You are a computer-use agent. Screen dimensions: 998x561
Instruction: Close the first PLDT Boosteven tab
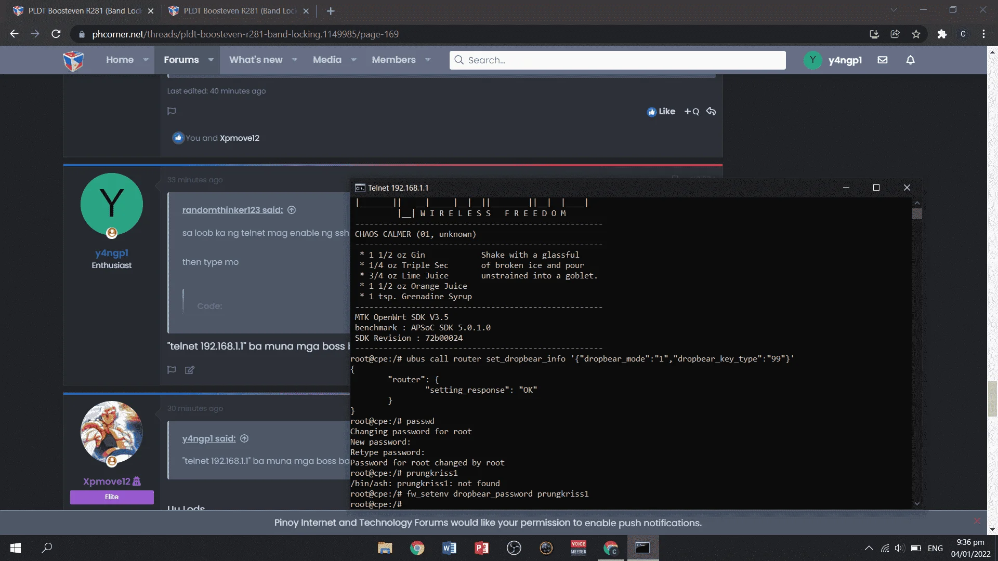(x=151, y=11)
